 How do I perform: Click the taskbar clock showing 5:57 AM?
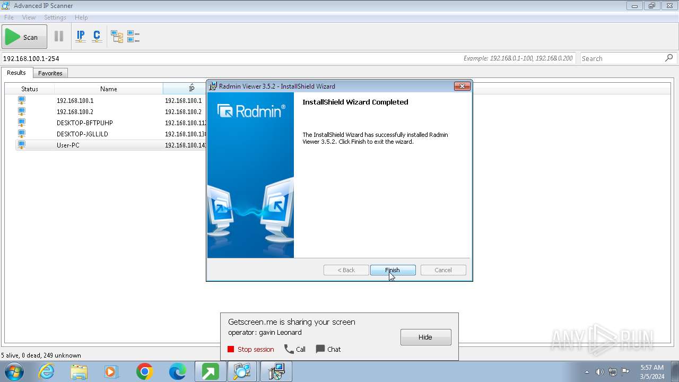tap(652, 372)
